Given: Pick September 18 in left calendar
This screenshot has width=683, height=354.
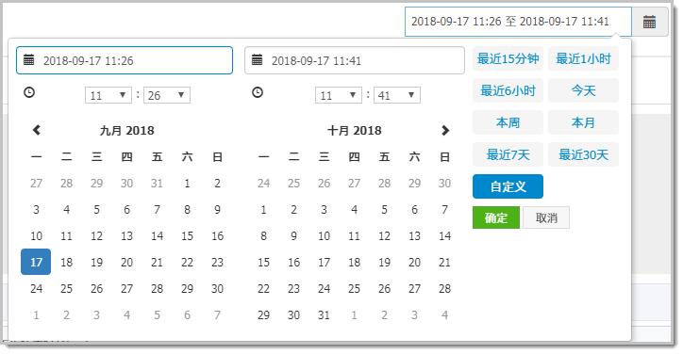Looking at the screenshot, I should [x=66, y=262].
